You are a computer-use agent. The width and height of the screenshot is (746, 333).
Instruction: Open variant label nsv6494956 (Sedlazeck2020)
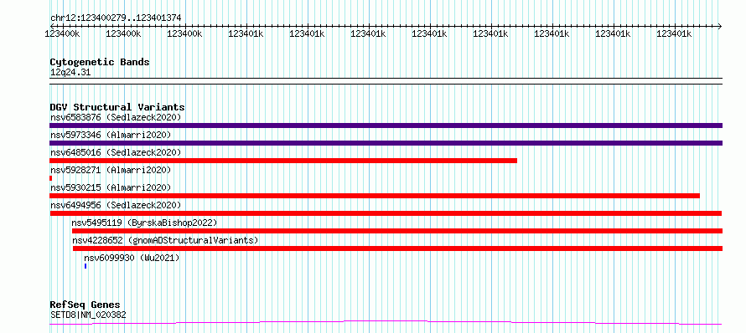coord(116,205)
